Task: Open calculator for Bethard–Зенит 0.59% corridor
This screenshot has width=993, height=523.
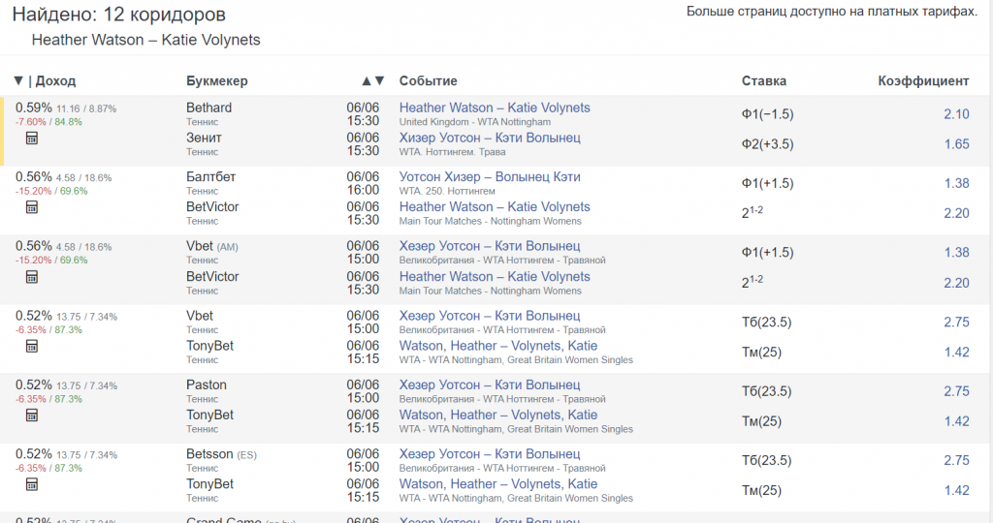Action: (x=32, y=138)
